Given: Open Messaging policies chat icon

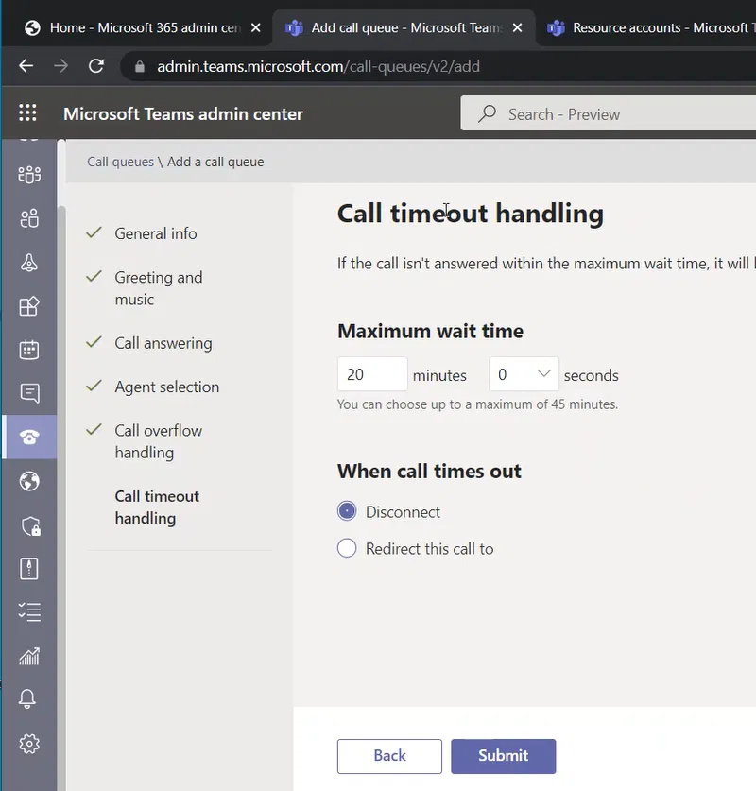Looking at the screenshot, I should pos(29,393).
